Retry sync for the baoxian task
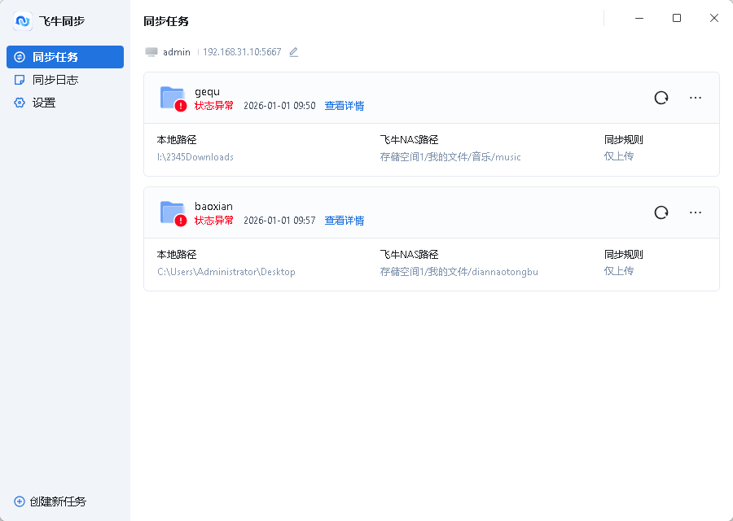 click(661, 212)
